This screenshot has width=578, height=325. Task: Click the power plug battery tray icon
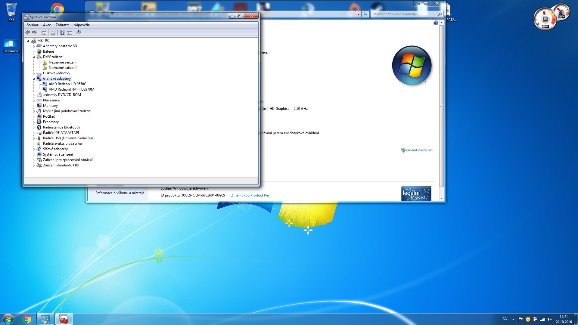(535, 319)
